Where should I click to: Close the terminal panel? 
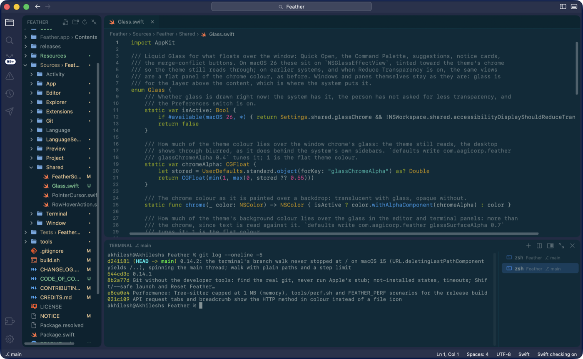572,246
